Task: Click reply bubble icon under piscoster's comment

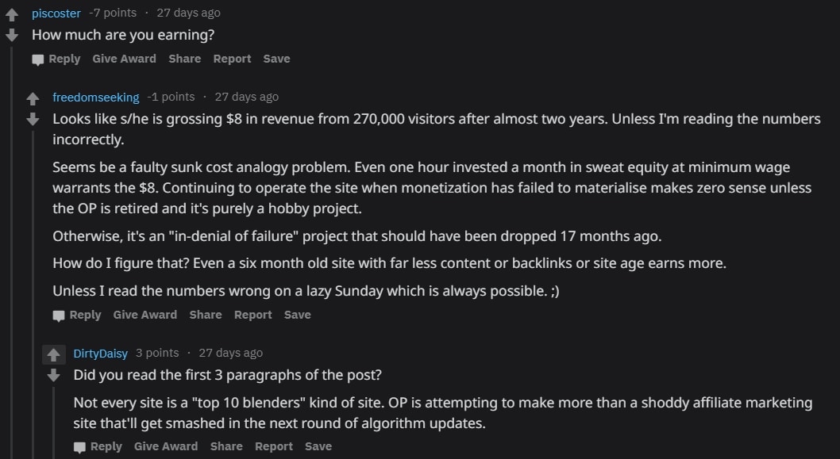Action: coord(37,59)
